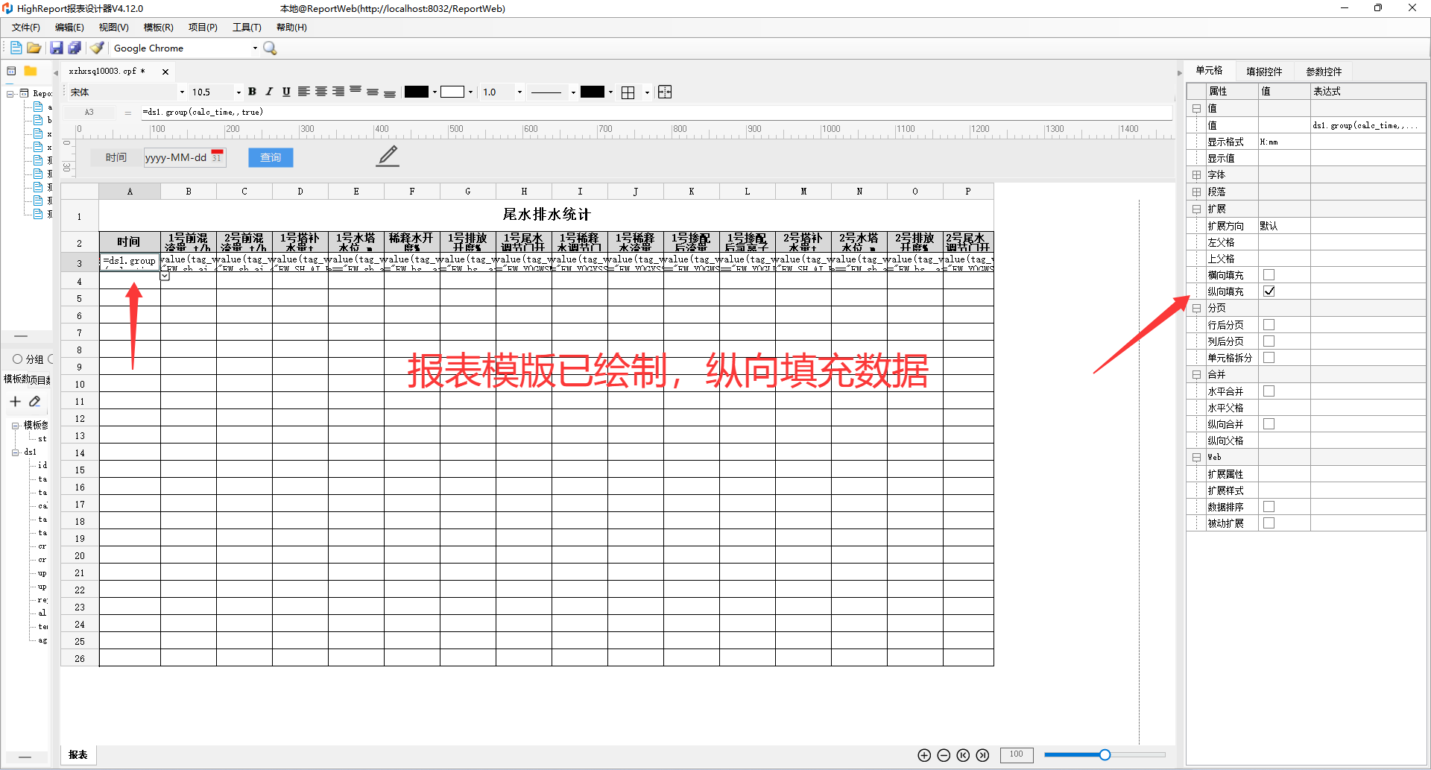1431x770 pixels.
Task: Save the current report template
Action: (x=57, y=48)
